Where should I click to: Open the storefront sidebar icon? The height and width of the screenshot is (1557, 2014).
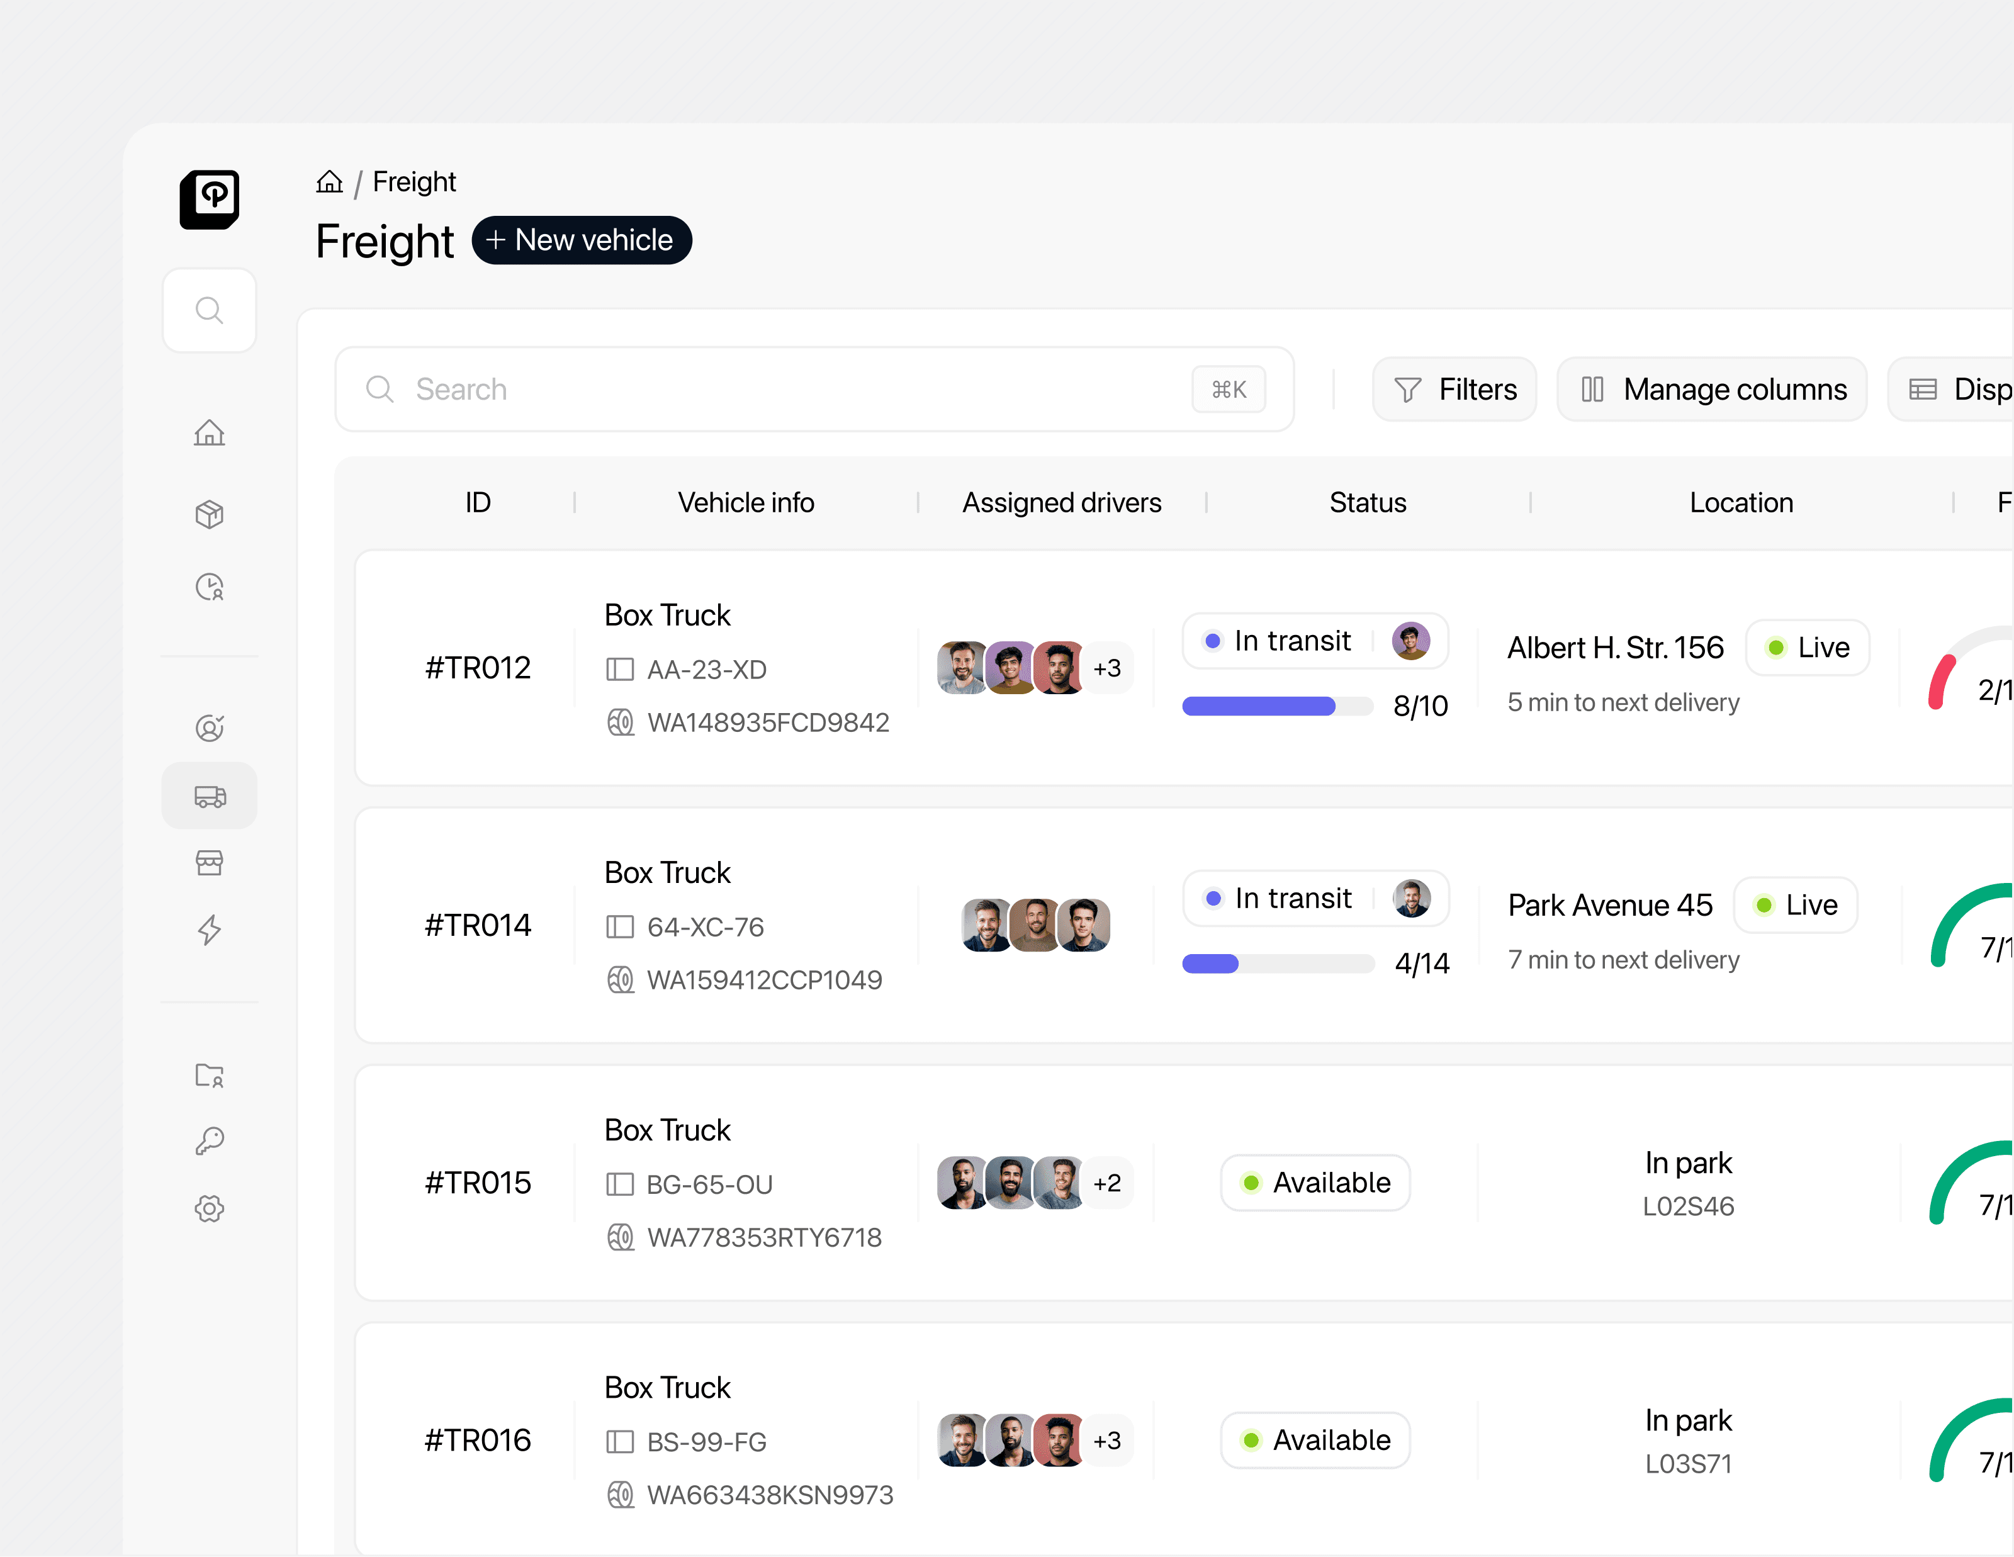click(210, 863)
